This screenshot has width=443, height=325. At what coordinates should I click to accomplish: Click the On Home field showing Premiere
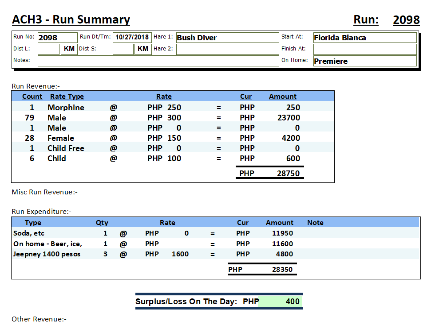tap(364, 61)
